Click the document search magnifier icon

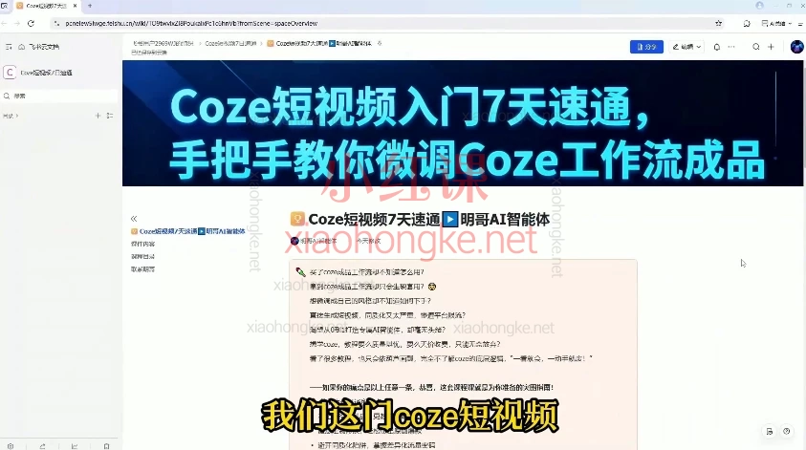(755, 47)
